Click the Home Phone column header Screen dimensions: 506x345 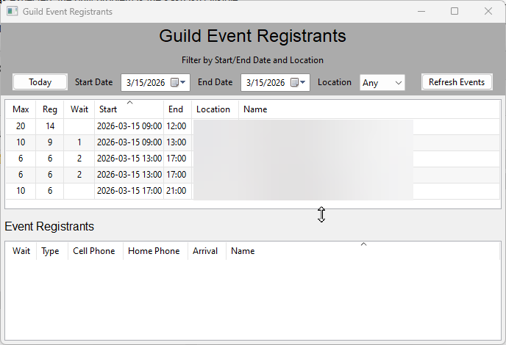[x=154, y=251]
